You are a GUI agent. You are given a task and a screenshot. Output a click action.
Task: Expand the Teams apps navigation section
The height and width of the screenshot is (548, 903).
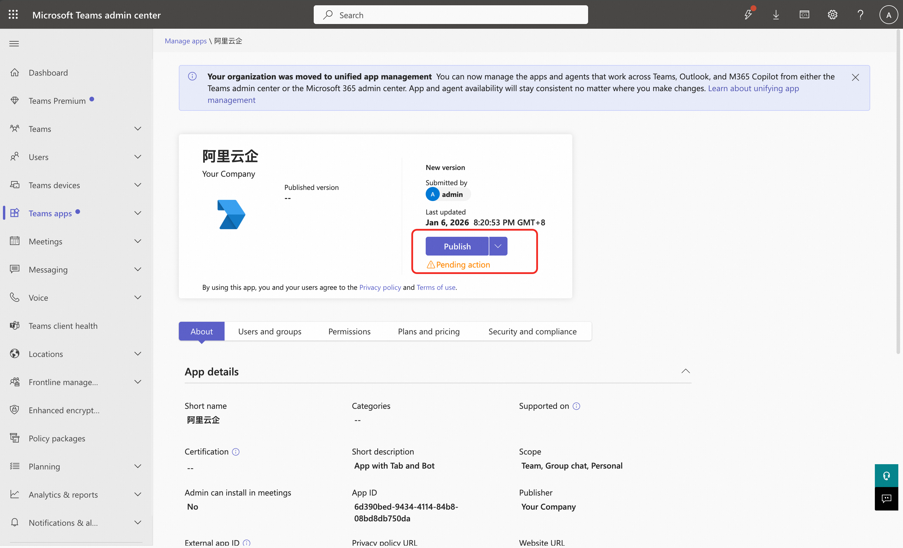pyautogui.click(x=138, y=213)
